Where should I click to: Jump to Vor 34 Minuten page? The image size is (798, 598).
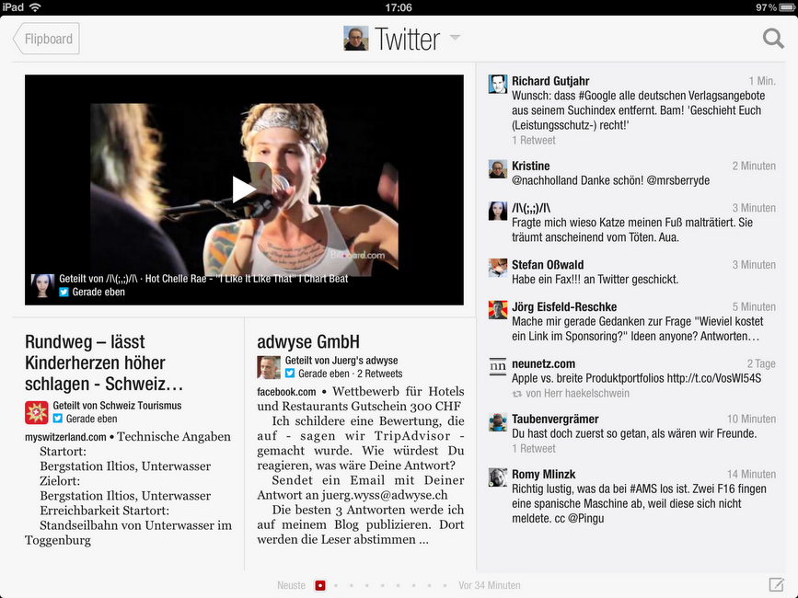489,585
